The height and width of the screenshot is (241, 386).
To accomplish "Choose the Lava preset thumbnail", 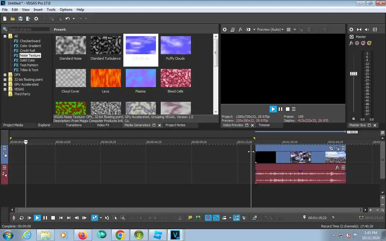I will 106,78.
